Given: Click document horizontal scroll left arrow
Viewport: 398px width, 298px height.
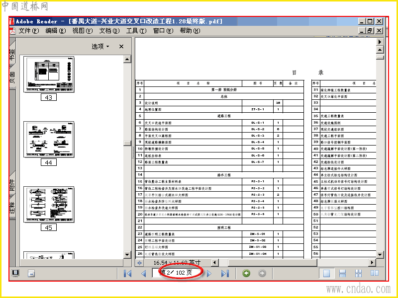Looking at the screenshot, I should click(215, 263).
